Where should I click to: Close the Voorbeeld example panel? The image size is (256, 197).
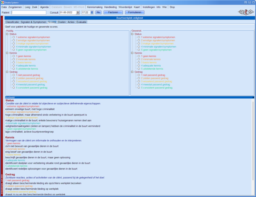253,97
